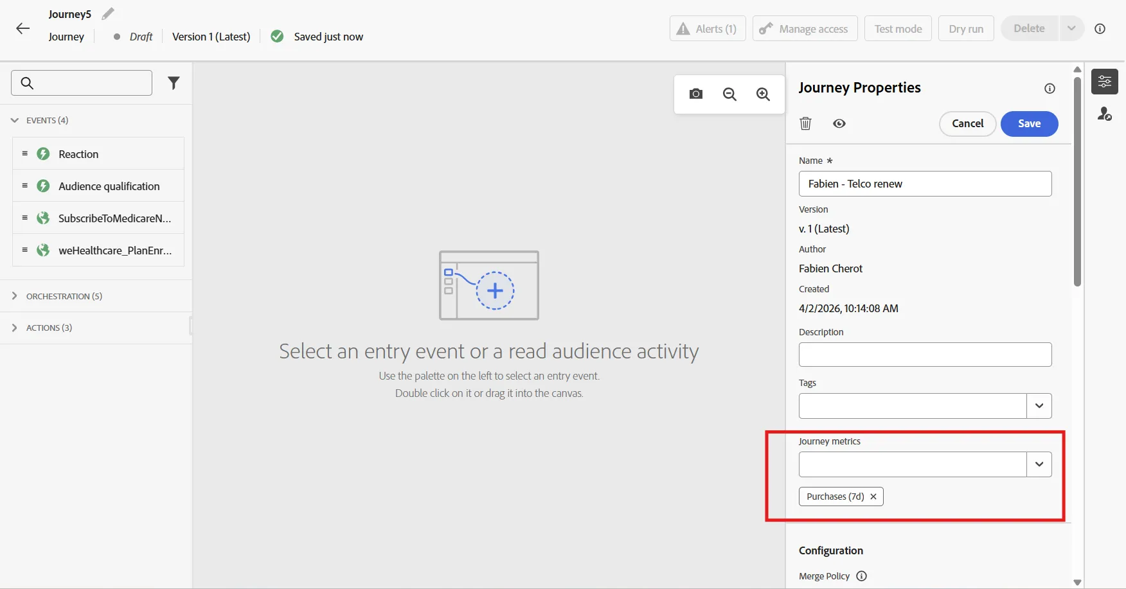Select the SubscribeToMedicareN event globe icon

[43, 218]
